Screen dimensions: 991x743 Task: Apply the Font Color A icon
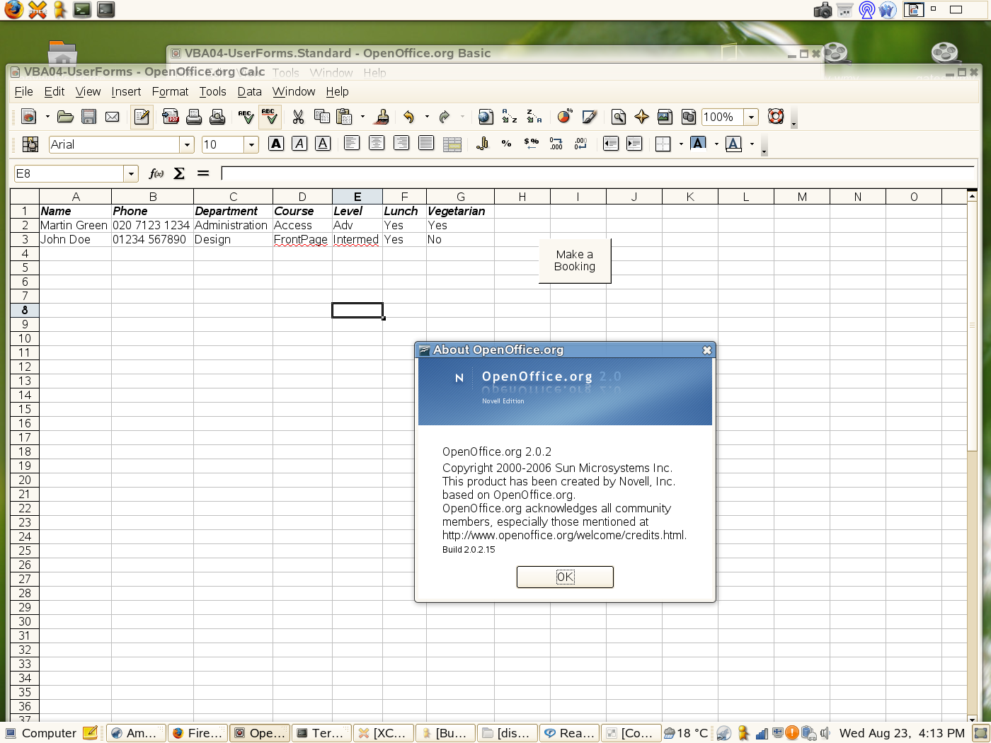click(734, 144)
